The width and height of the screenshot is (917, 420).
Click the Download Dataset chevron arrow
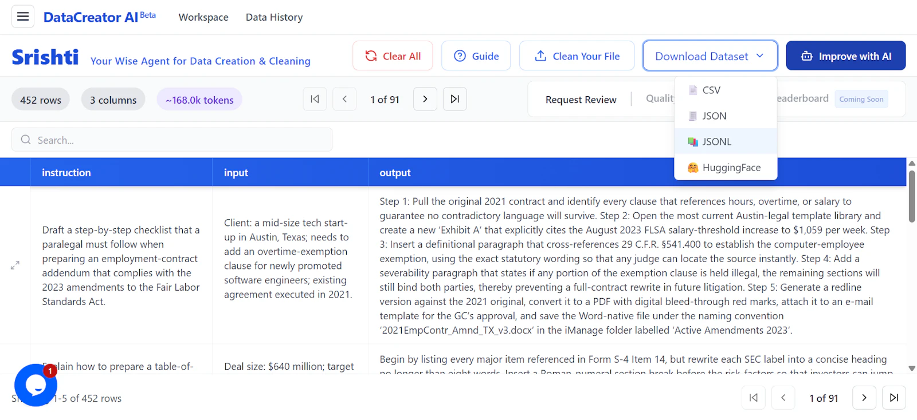(760, 56)
